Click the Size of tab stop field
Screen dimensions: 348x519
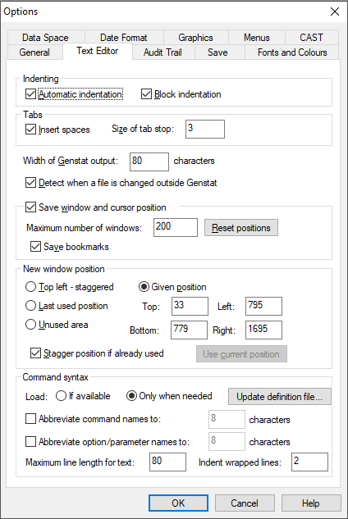tap(205, 129)
